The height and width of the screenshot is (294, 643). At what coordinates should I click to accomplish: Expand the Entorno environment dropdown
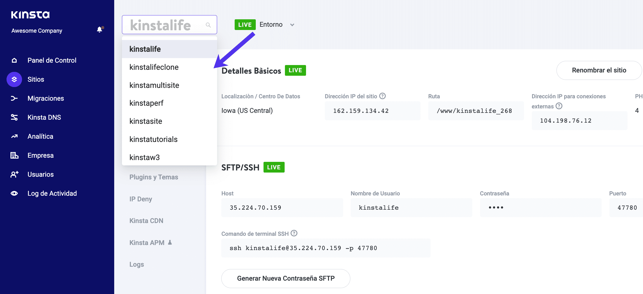(x=292, y=25)
